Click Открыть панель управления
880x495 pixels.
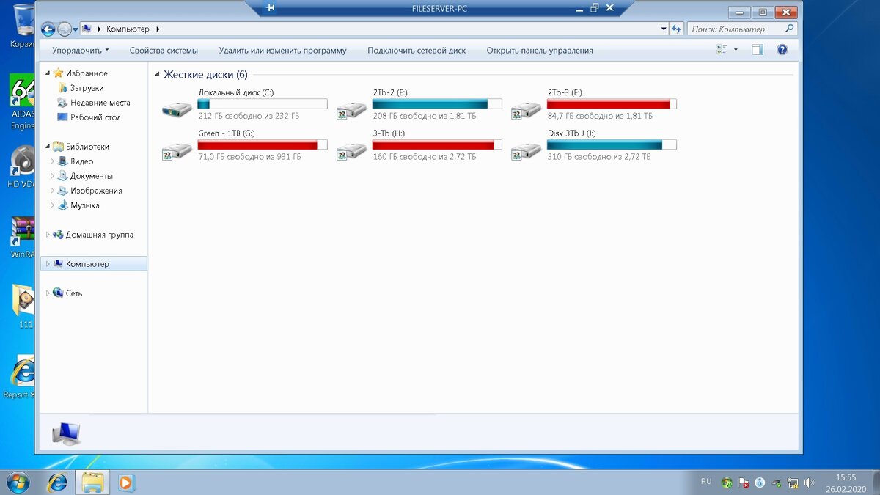[540, 51]
